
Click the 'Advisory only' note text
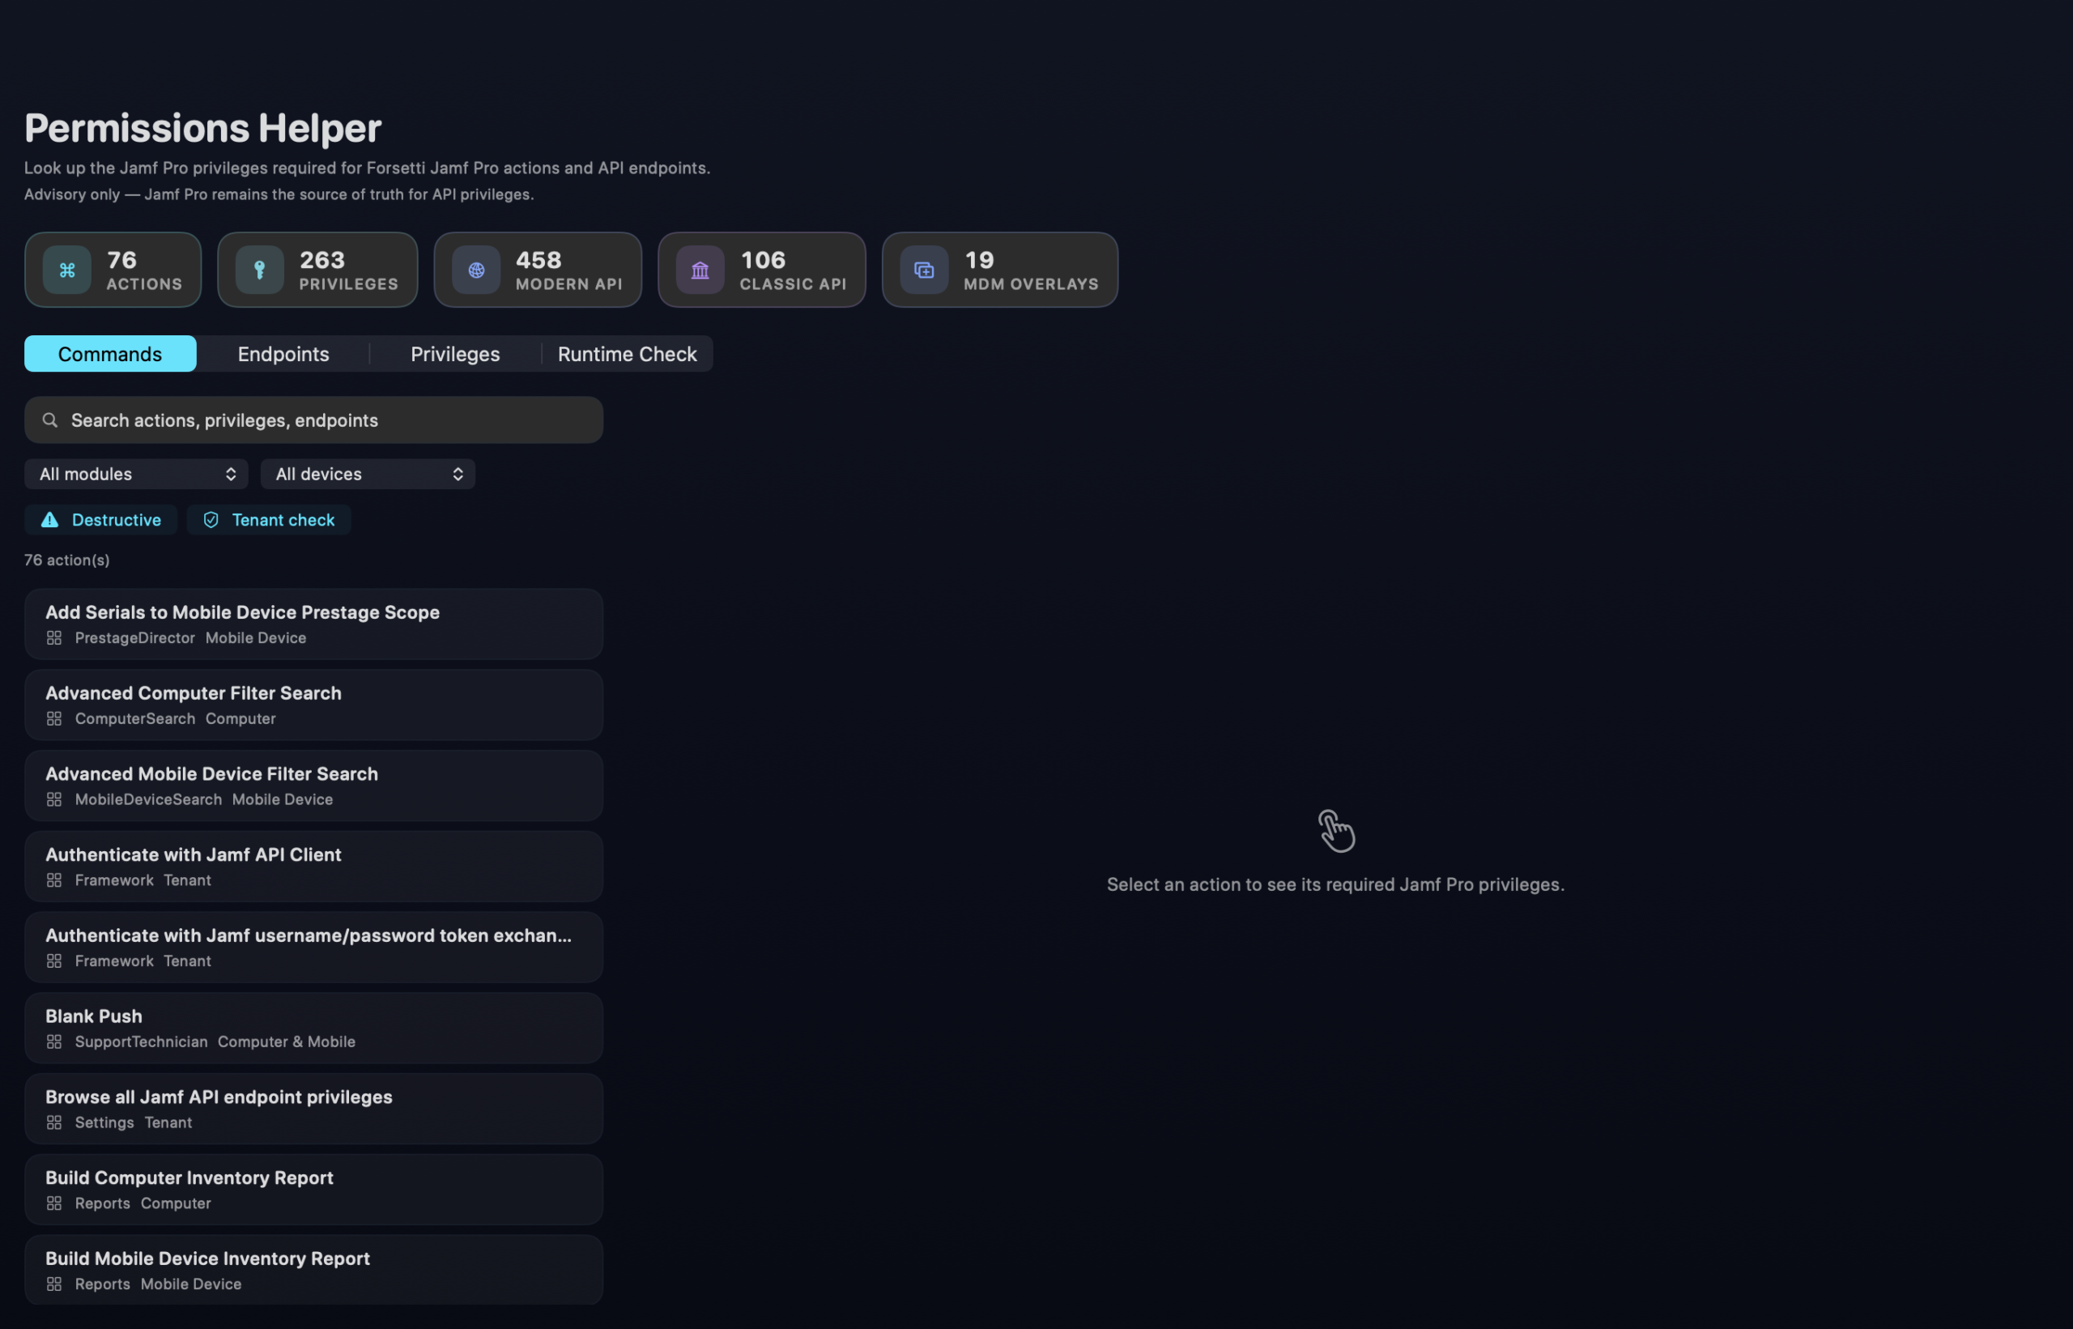(279, 195)
